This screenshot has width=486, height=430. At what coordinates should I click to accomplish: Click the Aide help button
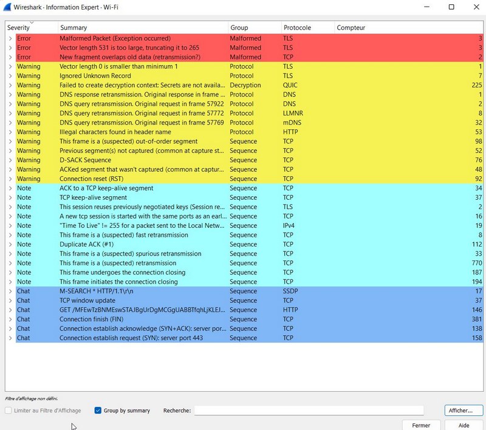(464, 425)
